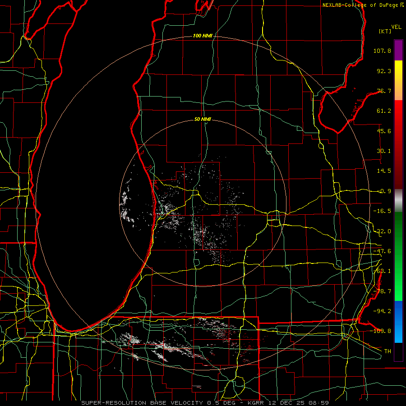
Task: Click the -78.7 legend value
Action: 382,291
